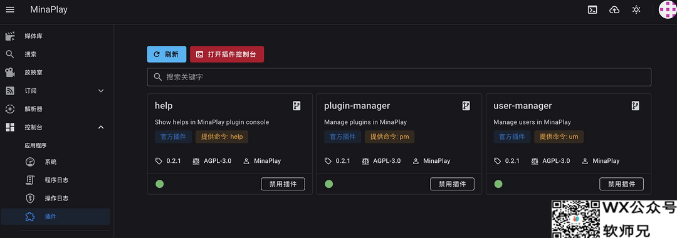
Task: Disable the plugin-manager plugin
Action: pyautogui.click(x=452, y=184)
